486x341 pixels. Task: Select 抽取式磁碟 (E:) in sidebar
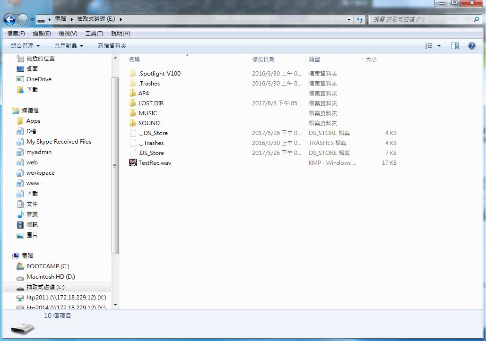45,287
